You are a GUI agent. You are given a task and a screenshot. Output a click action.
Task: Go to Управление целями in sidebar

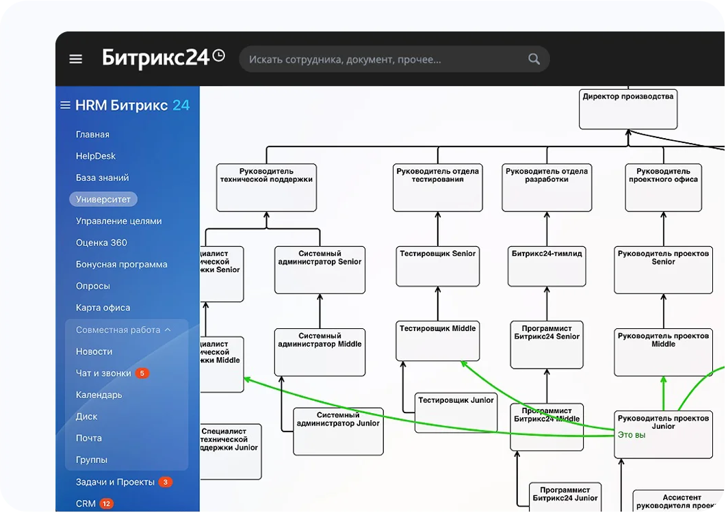[x=118, y=222]
